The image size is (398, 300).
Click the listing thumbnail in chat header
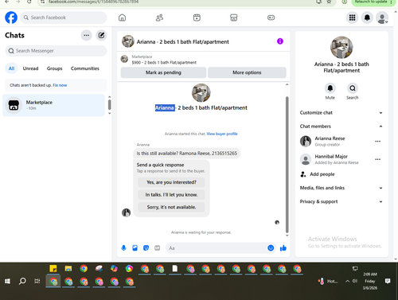(x=128, y=41)
